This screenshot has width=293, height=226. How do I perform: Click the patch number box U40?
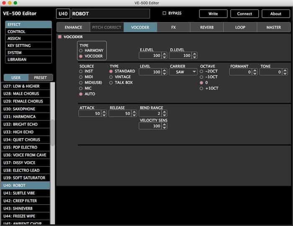(63, 14)
